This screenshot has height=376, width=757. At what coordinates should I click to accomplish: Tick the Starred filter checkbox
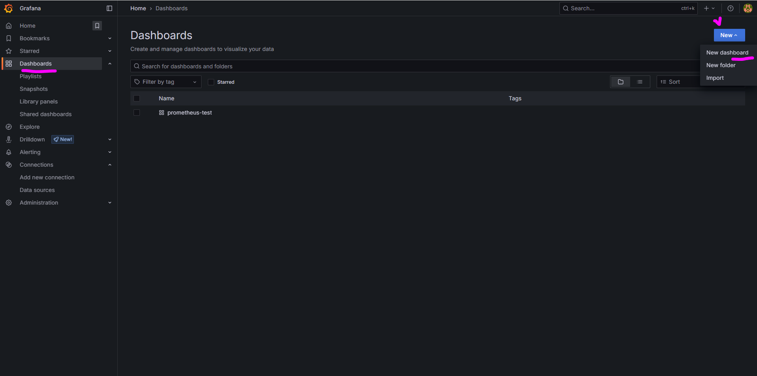[x=211, y=82]
